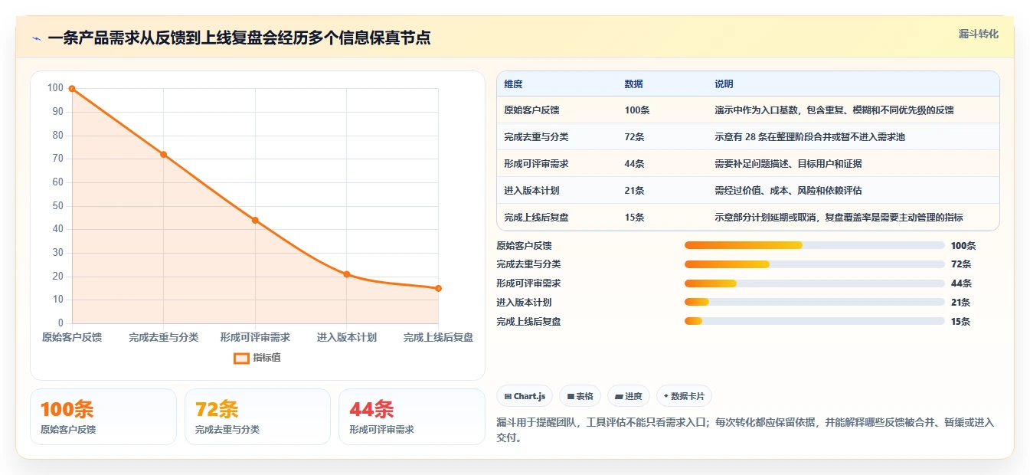Click 原始客户反馈 in the table's first column
The height and width of the screenshot is (475, 1030).
click(x=531, y=110)
